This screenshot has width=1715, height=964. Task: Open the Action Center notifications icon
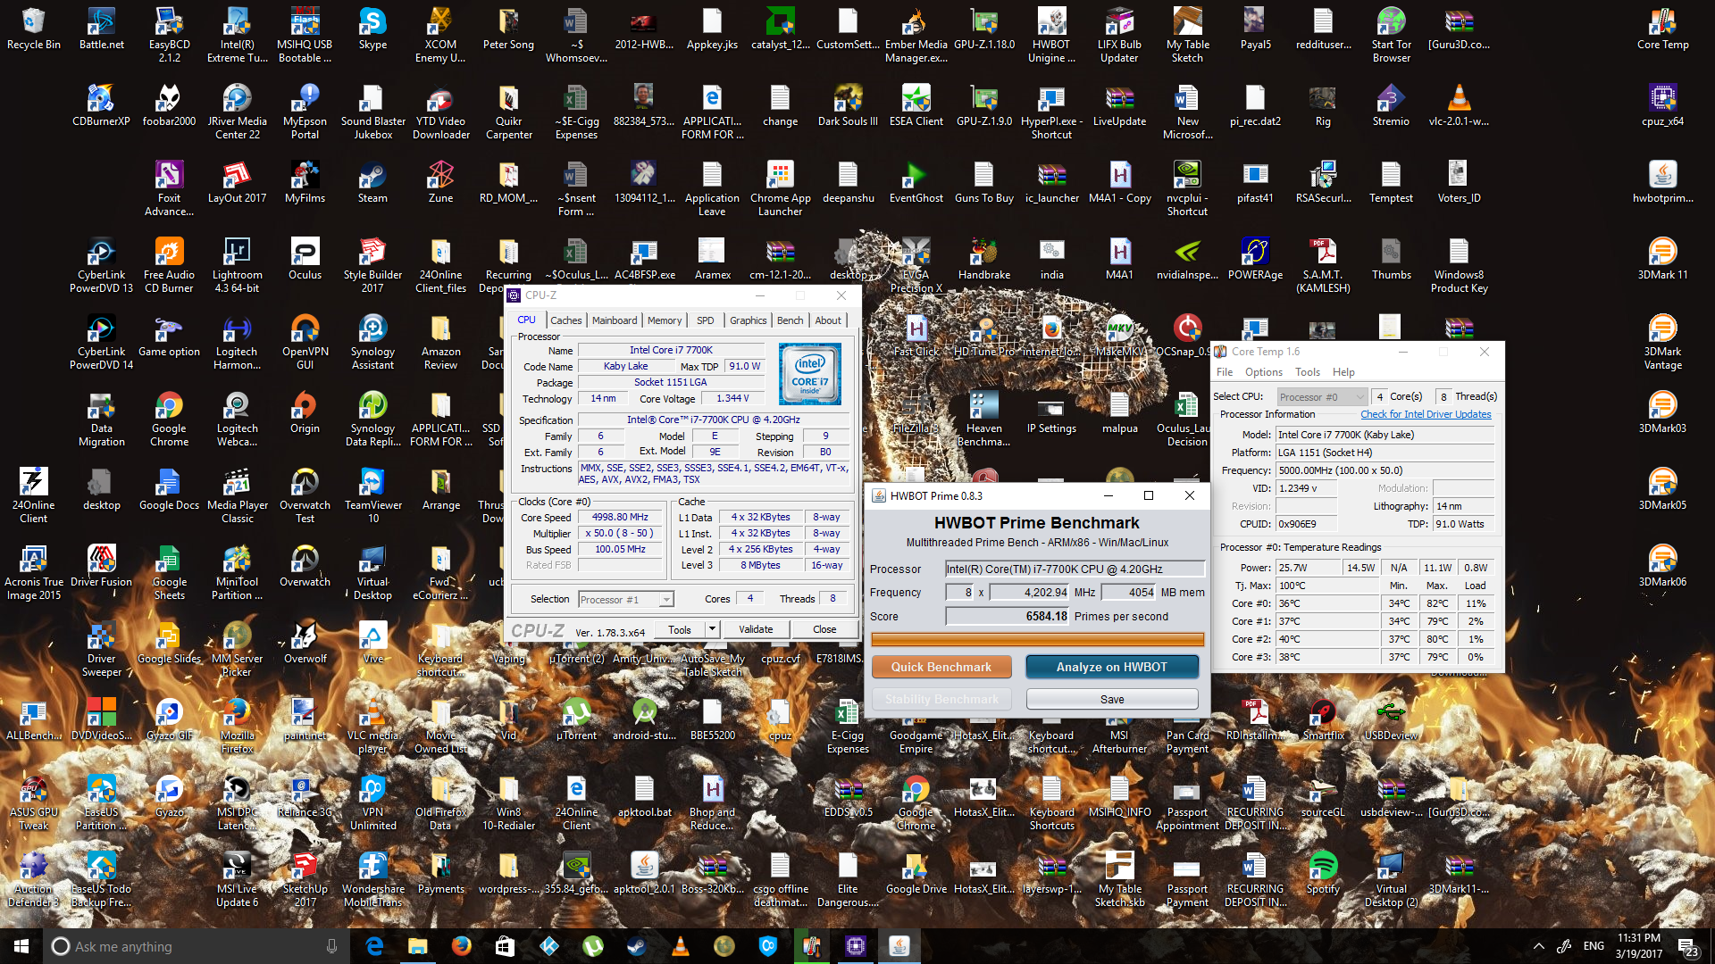tap(1687, 946)
